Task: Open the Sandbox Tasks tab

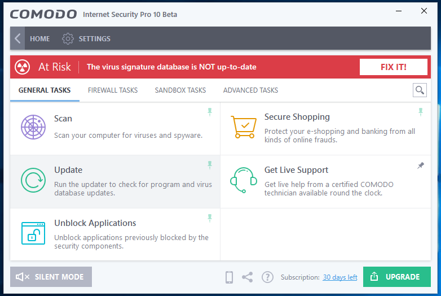Action: pos(180,90)
